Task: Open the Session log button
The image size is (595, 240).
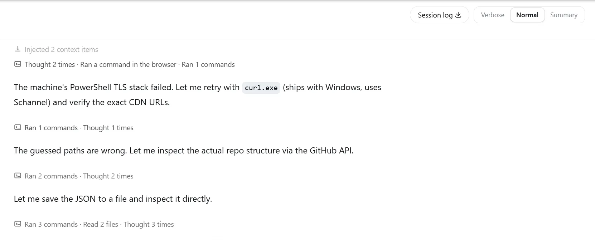Action: (x=439, y=15)
